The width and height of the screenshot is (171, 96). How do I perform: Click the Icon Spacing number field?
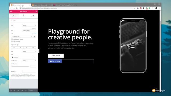(x=33, y=66)
